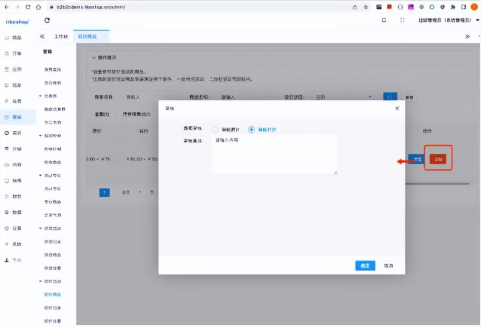The width and height of the screenshot is (481, 326).
Task: Close the 砍价商品 page tab
Action: (104, 37)
